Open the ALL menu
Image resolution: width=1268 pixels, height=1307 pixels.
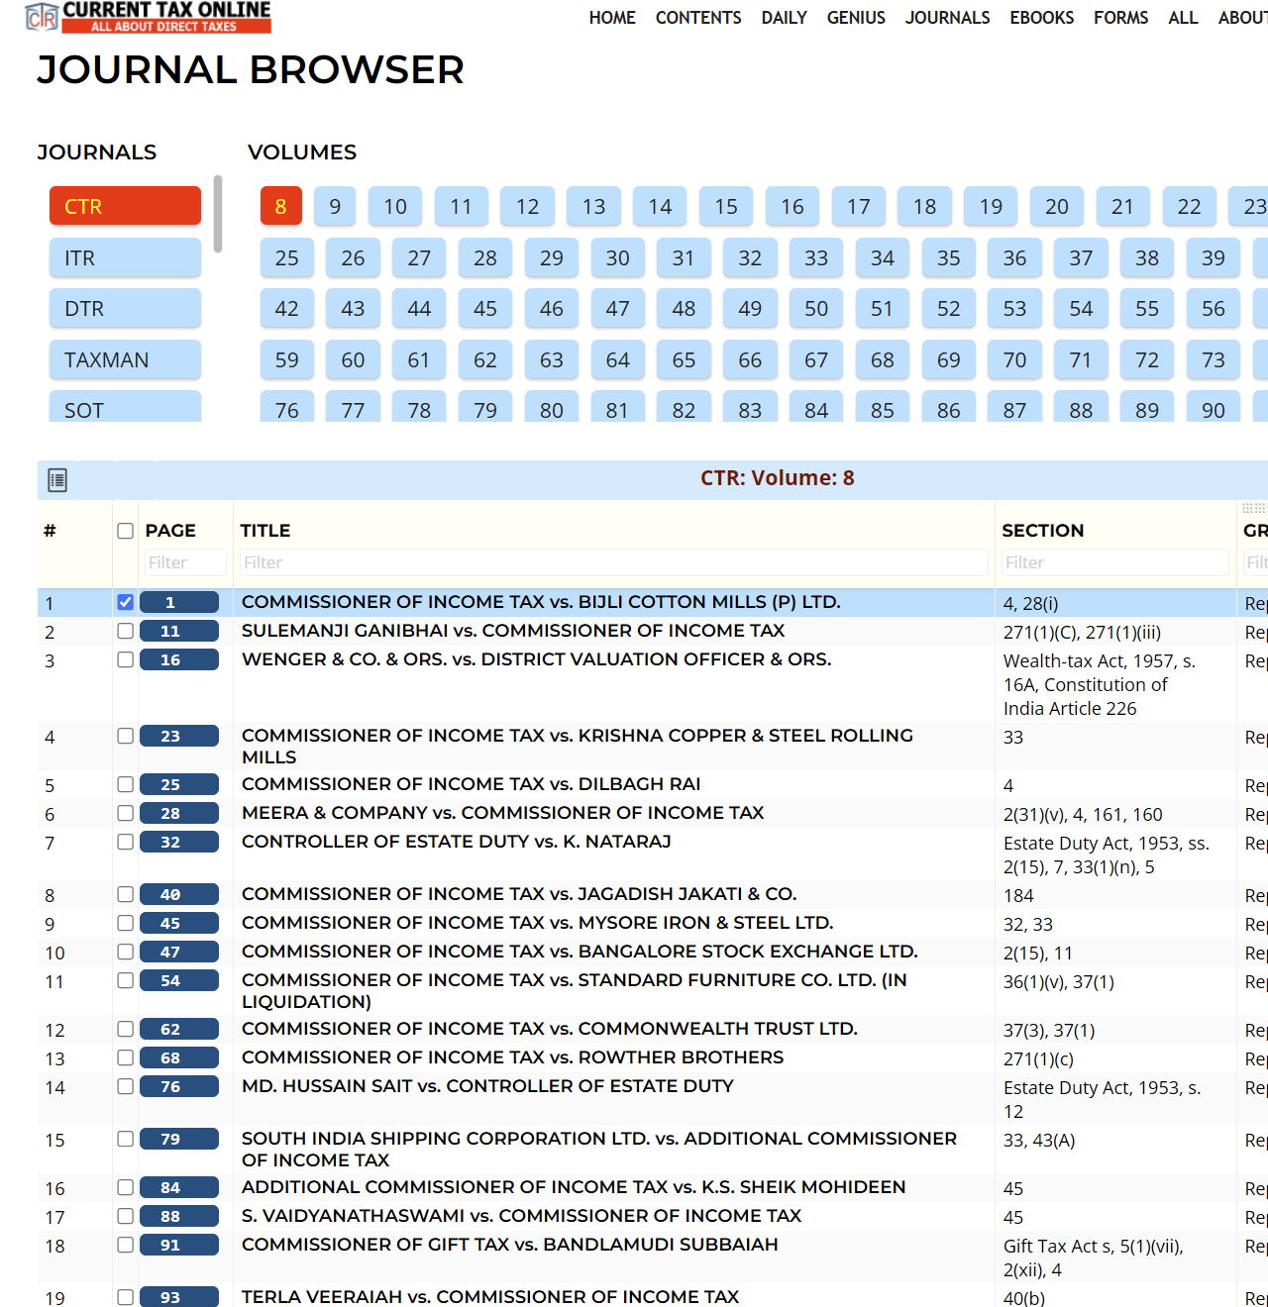(1183, 18)
